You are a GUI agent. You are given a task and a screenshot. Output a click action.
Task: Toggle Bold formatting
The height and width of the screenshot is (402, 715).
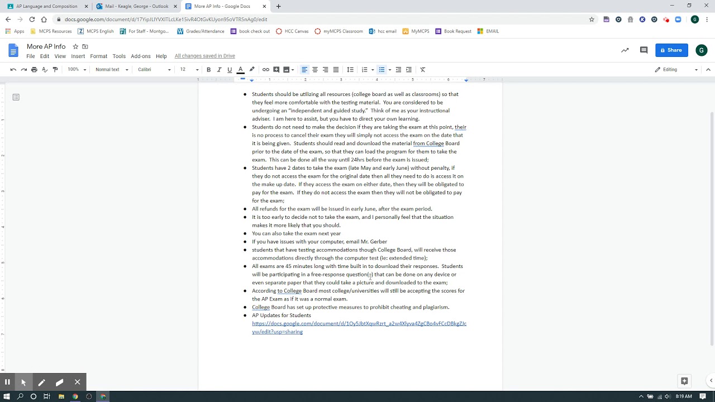pos(208,69)
